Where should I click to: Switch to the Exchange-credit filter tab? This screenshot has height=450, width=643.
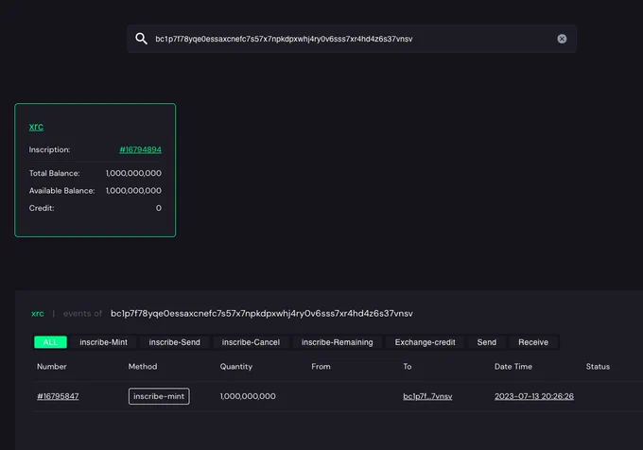coord(425,342)
